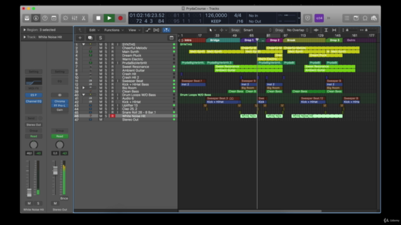The height and width of the screenshot is (225, 401).
Task: Show more control bar items chevrons
Action: [x=328, y=18]
